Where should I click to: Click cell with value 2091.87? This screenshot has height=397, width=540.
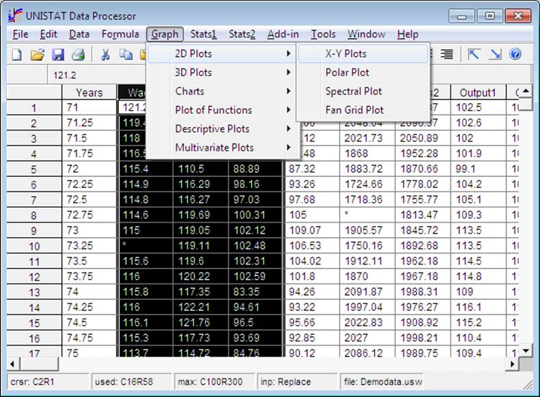tap(367, 292)
